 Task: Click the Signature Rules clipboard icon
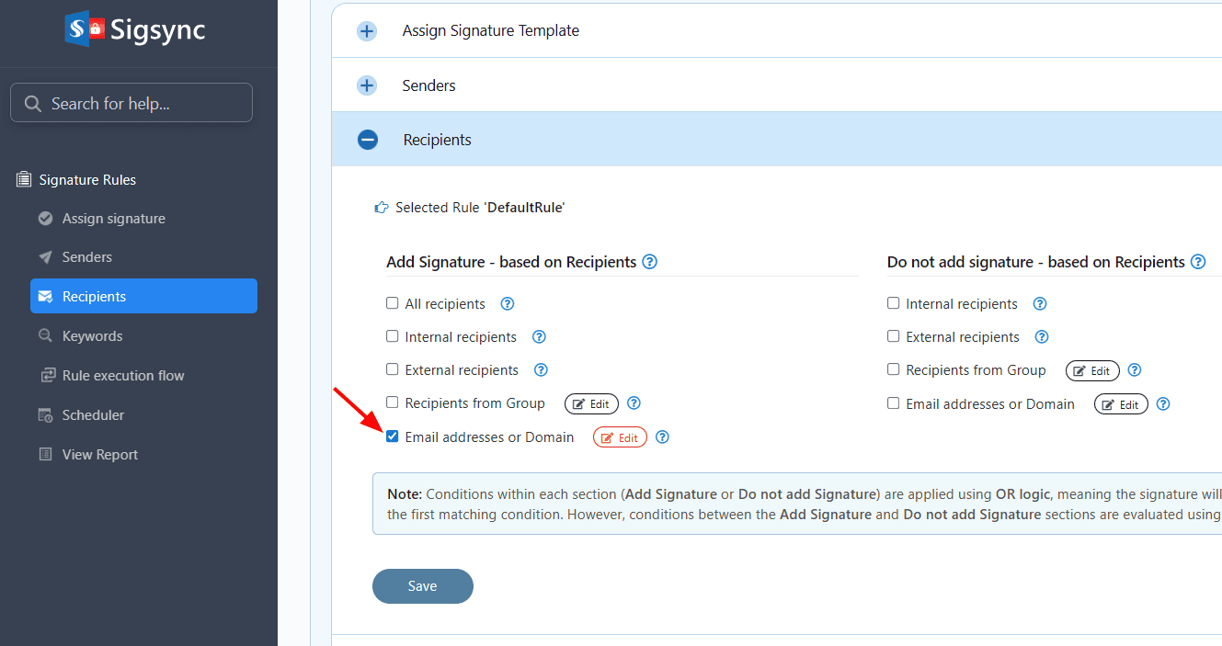[x=24, y=180]
